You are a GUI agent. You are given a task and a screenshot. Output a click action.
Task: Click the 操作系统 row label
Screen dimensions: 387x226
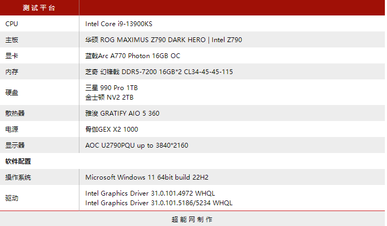(18, 177)
